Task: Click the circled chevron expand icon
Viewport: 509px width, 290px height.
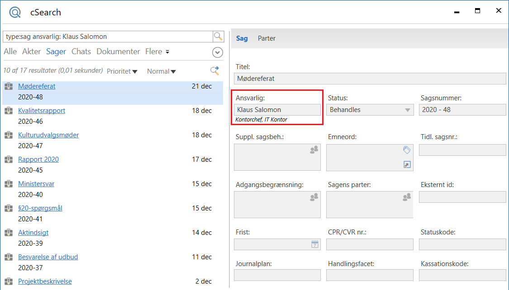Action: pos(218,53)
